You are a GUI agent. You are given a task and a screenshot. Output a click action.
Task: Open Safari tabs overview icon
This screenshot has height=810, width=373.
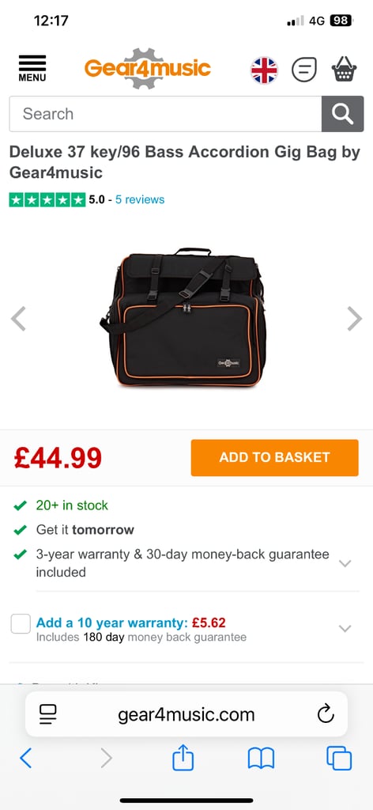[x=339, y=759]
